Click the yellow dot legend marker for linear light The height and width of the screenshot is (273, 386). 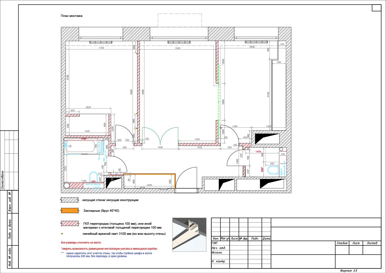click(62, 234)
